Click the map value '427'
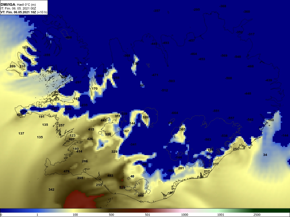The width and height of the screenshot is (290, 217). pyautogui.click(x=72, y=139)
